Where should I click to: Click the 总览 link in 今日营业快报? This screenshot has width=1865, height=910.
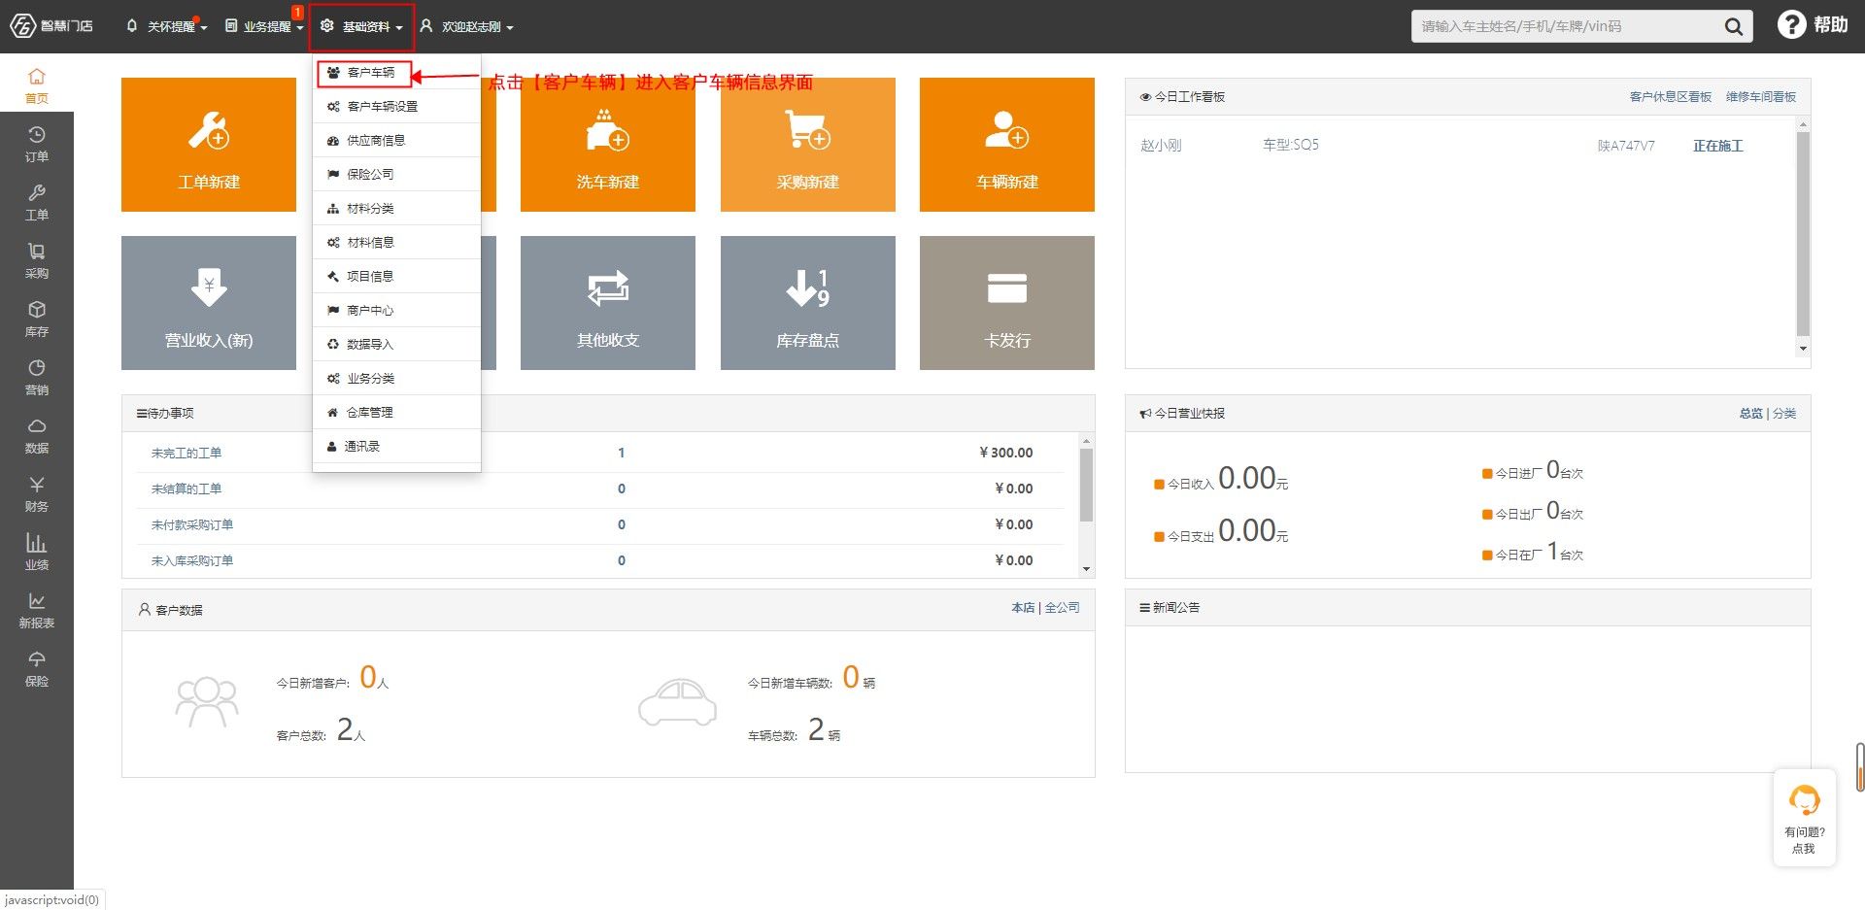click(1750, 414)
